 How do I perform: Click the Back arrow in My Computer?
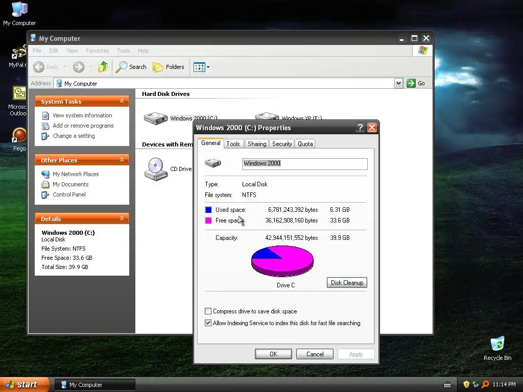pyautogui.click(x=39, y=67)
